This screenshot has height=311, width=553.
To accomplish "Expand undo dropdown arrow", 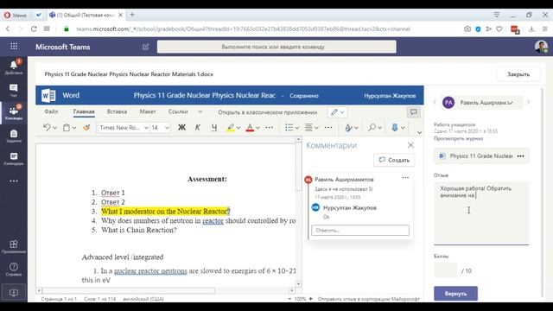I will pos(54,128).
